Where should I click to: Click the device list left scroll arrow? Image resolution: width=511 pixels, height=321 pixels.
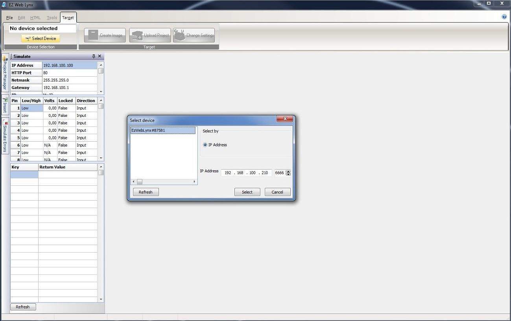[x=134, y=182]
